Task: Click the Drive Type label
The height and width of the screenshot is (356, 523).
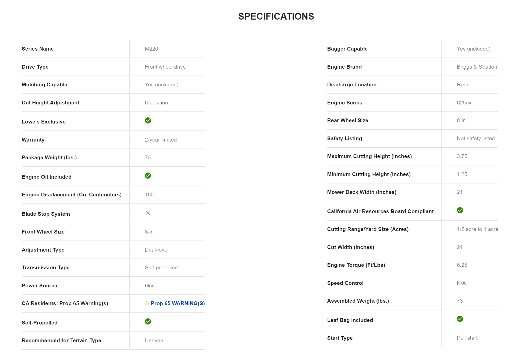Action: click(35, 67)
